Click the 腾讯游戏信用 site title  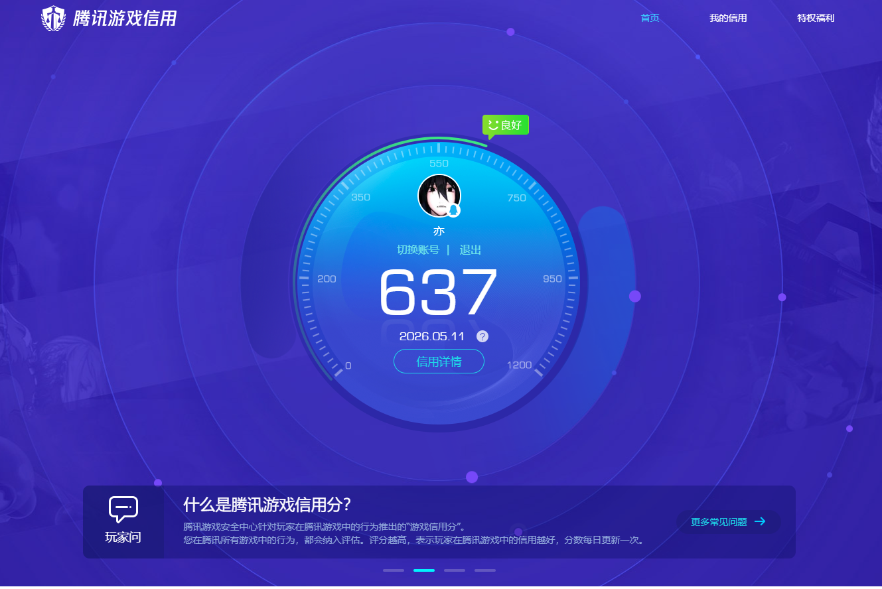124,18
